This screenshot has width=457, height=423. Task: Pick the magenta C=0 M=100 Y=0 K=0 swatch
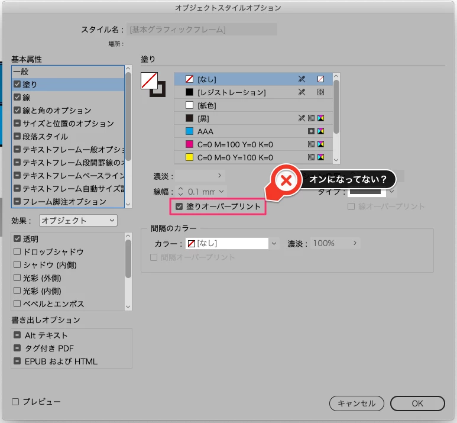pos(189,144)
